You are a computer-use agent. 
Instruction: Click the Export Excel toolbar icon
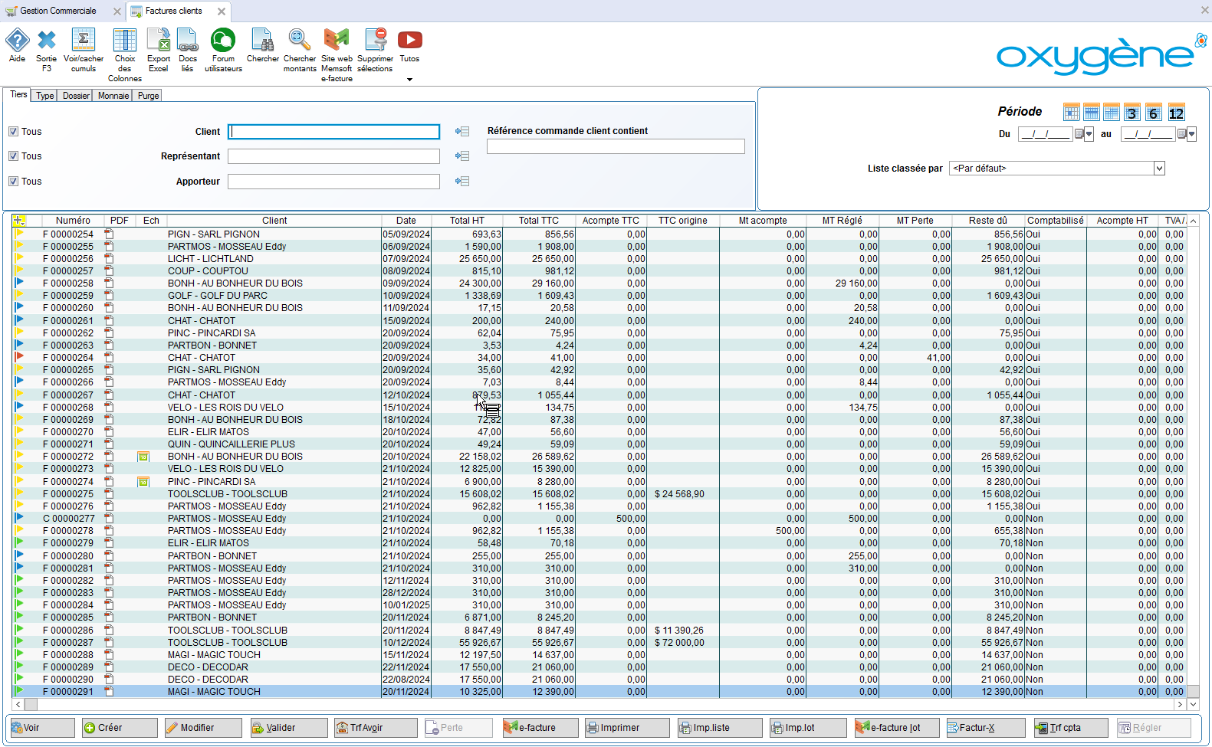(x=159, y=41)
